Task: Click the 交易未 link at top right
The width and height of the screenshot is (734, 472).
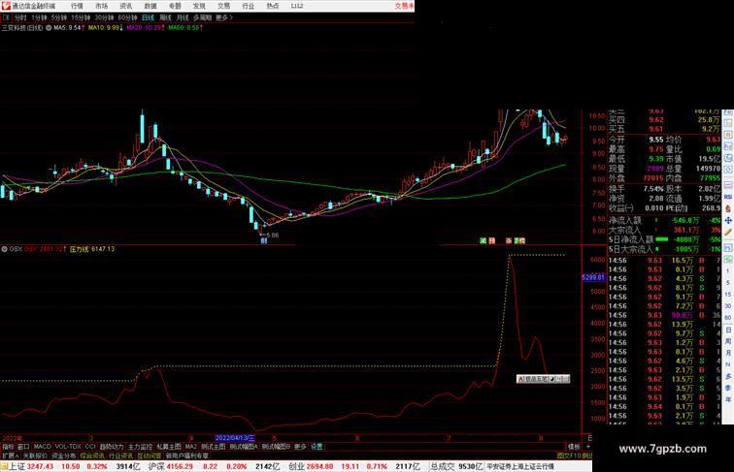Action: (405, 6)
